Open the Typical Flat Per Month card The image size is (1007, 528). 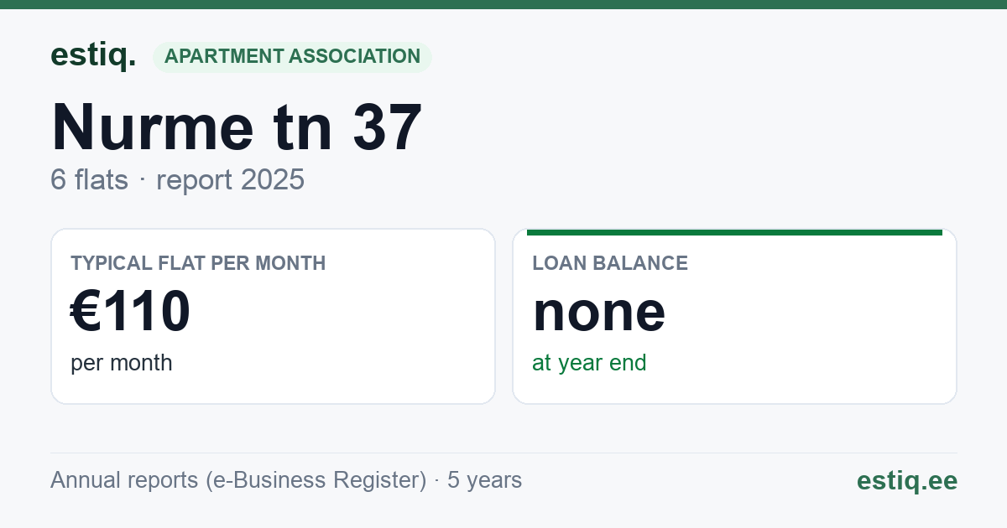tap(273, 316)
